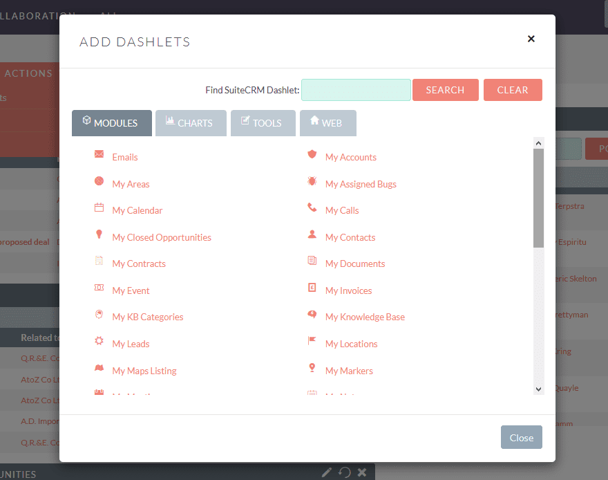Add the My Closed Opportunities dashlet
The width and height of the screenshot is (608, 480).
[x=162, y=237]
